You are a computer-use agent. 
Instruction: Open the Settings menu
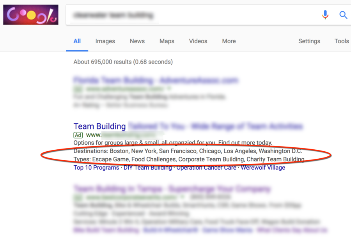[309, 41]
